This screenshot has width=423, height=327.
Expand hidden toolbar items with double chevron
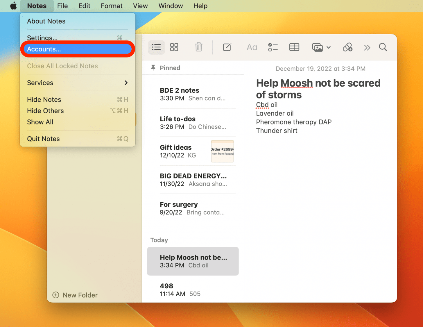367,47
